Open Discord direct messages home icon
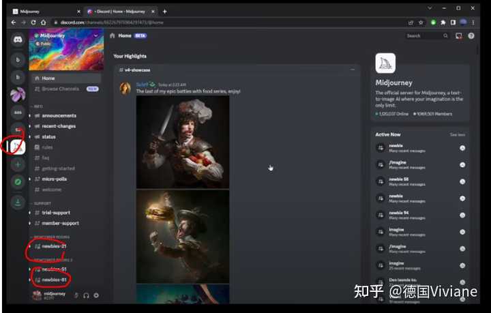This screenshot has width=491, height=313. [18, 40]
